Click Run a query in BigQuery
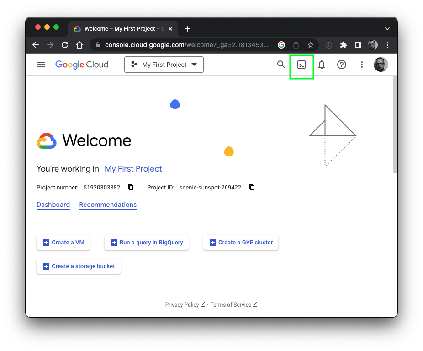Viewport: 423px width, 351px height. click(146, 243)
